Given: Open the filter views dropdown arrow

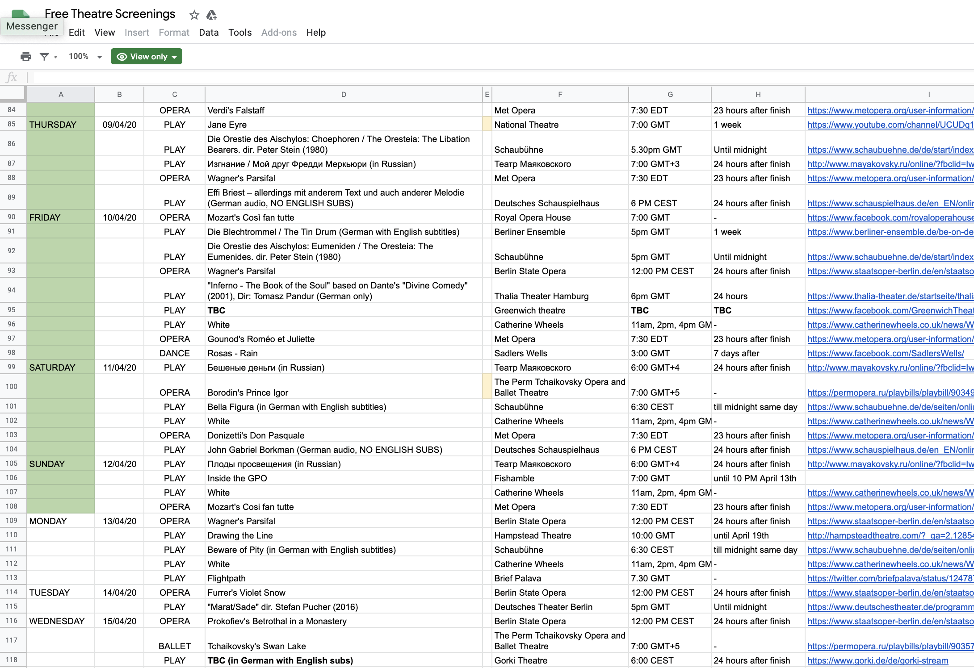Looking at the screenshot, I should 56,57.
